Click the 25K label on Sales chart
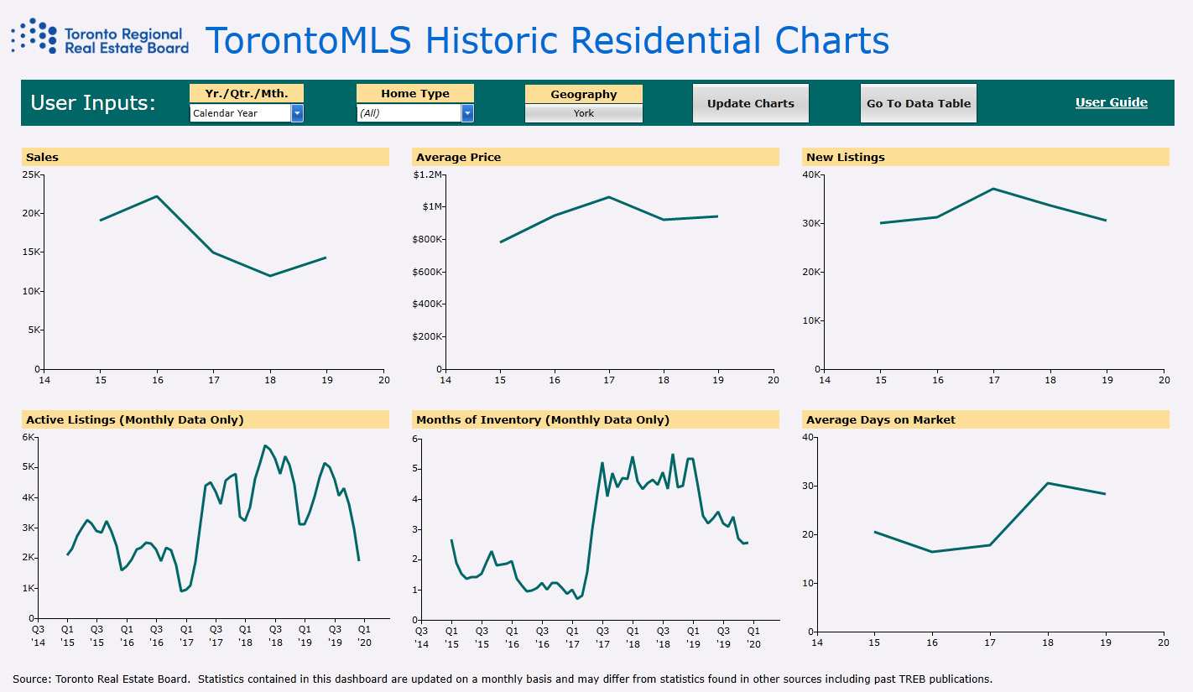The height and width of the screenshot is (692, 1193). click(31, 174)
